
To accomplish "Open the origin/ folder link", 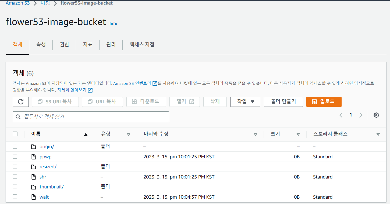I will pos(47,147).
